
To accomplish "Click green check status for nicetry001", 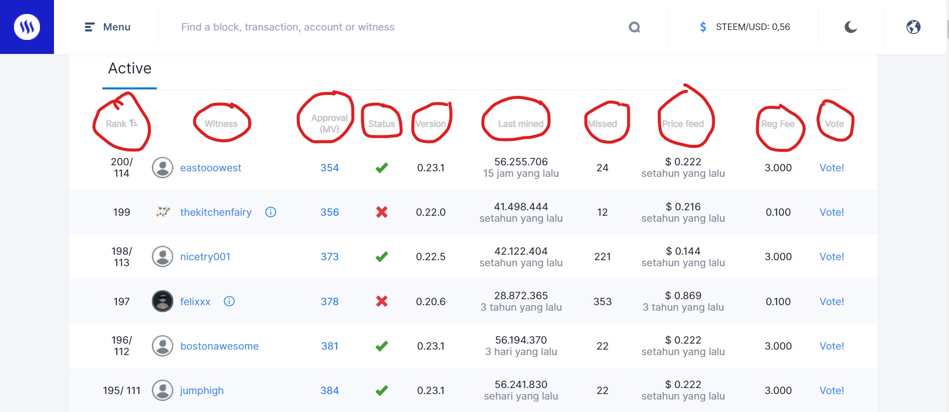I will [382, 257].
